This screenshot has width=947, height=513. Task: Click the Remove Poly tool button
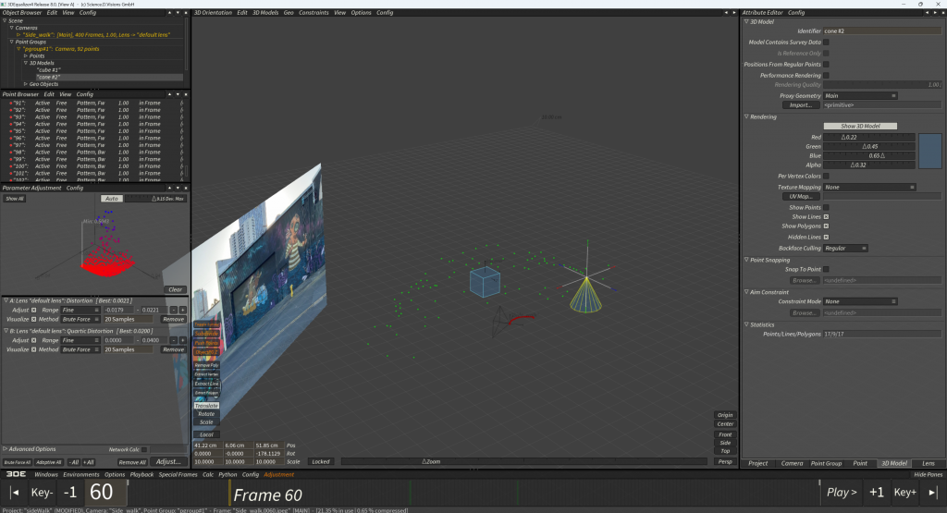[206, 365]
